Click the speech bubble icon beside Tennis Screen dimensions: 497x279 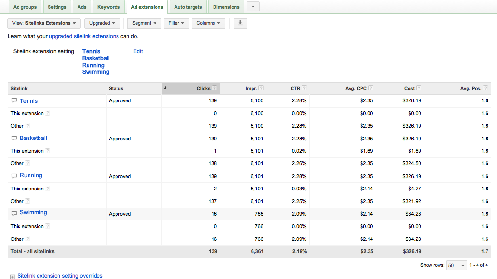tap(14, 100)
